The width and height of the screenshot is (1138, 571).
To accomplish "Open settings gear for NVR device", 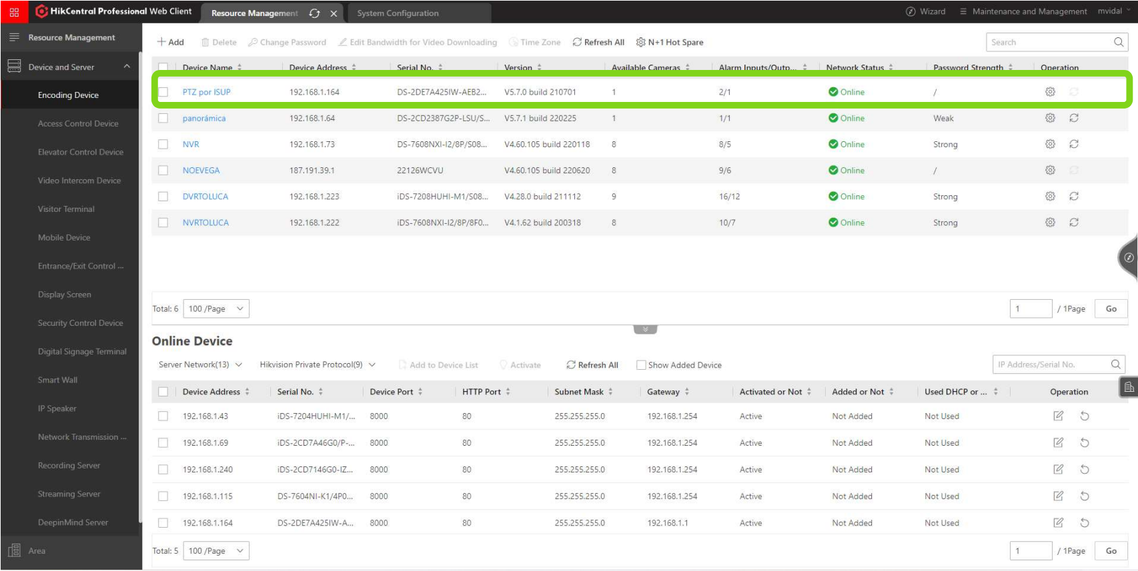I will point(1050,144).
